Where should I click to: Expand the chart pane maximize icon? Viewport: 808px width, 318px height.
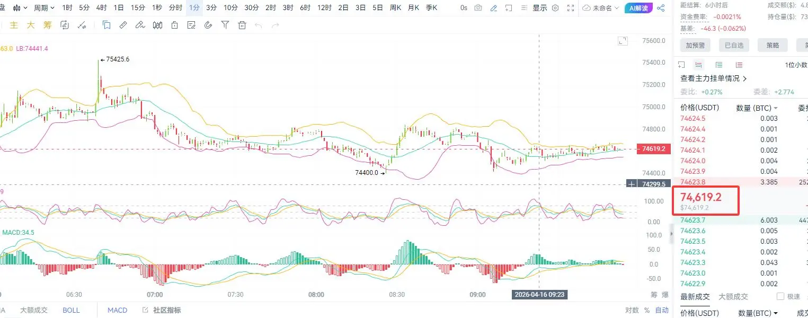point(623,41)
